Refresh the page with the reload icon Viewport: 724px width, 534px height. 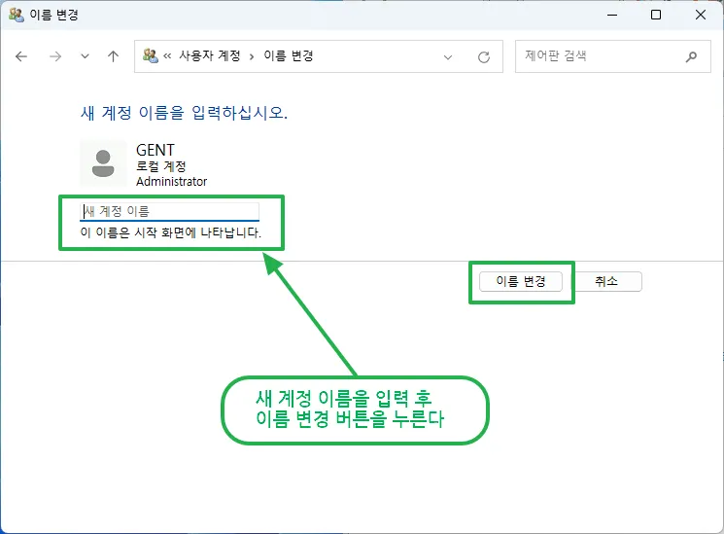[483, 56]
